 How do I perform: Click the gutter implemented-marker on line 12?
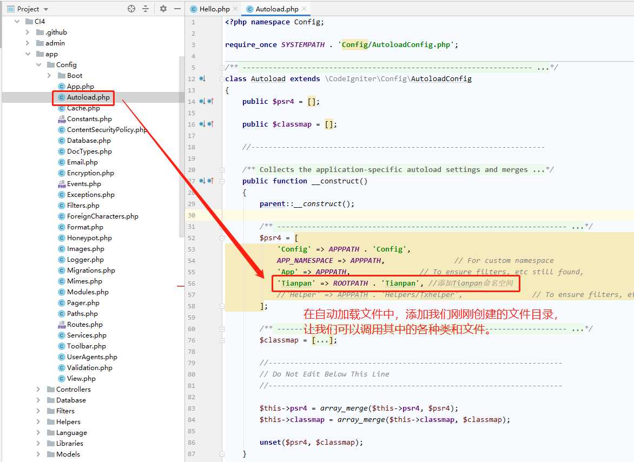(202, 79)
